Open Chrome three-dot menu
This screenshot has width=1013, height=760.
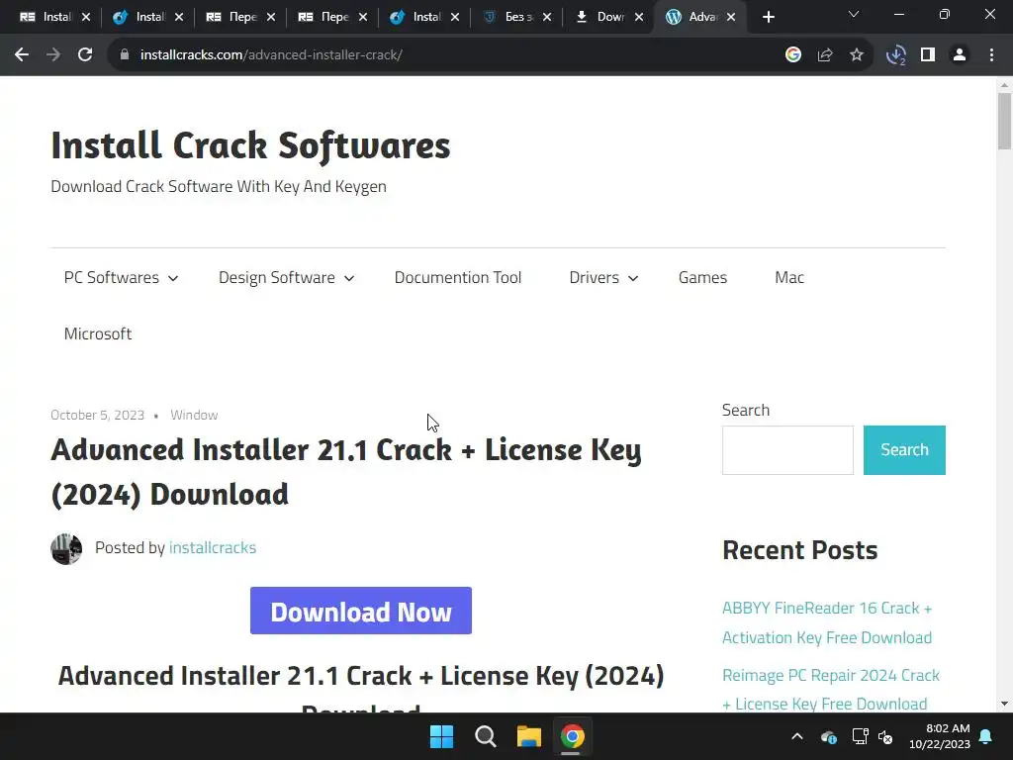click(x=991, y=55)
